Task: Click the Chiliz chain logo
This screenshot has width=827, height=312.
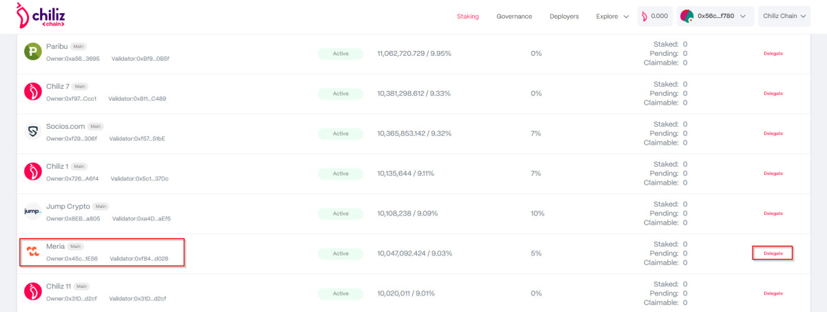Action: tap(41, 15)
